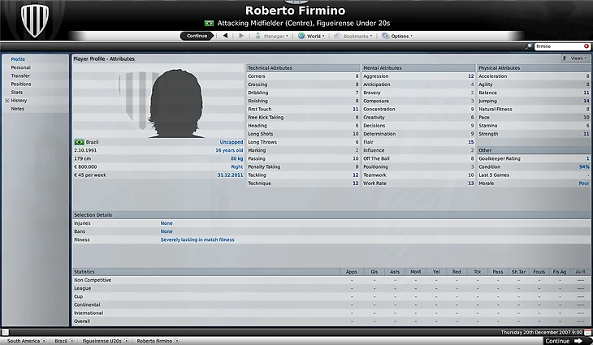The width and height of the screenshot is (593, 345).
Task: Expand the History tree item
Action: [6, 101]
